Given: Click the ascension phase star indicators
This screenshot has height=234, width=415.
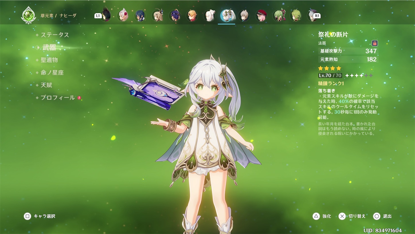Looking at the screenshot, I should tap(359, 76).
